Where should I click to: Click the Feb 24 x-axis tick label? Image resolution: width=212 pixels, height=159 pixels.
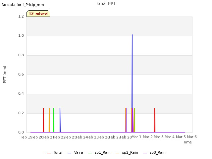pos(81,137)
